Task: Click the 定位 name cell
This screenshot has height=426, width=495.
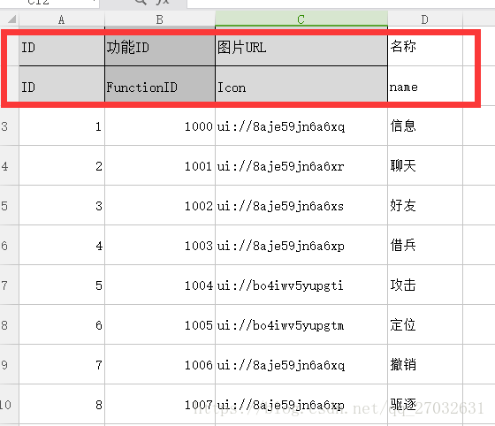Action: point(425,324)
